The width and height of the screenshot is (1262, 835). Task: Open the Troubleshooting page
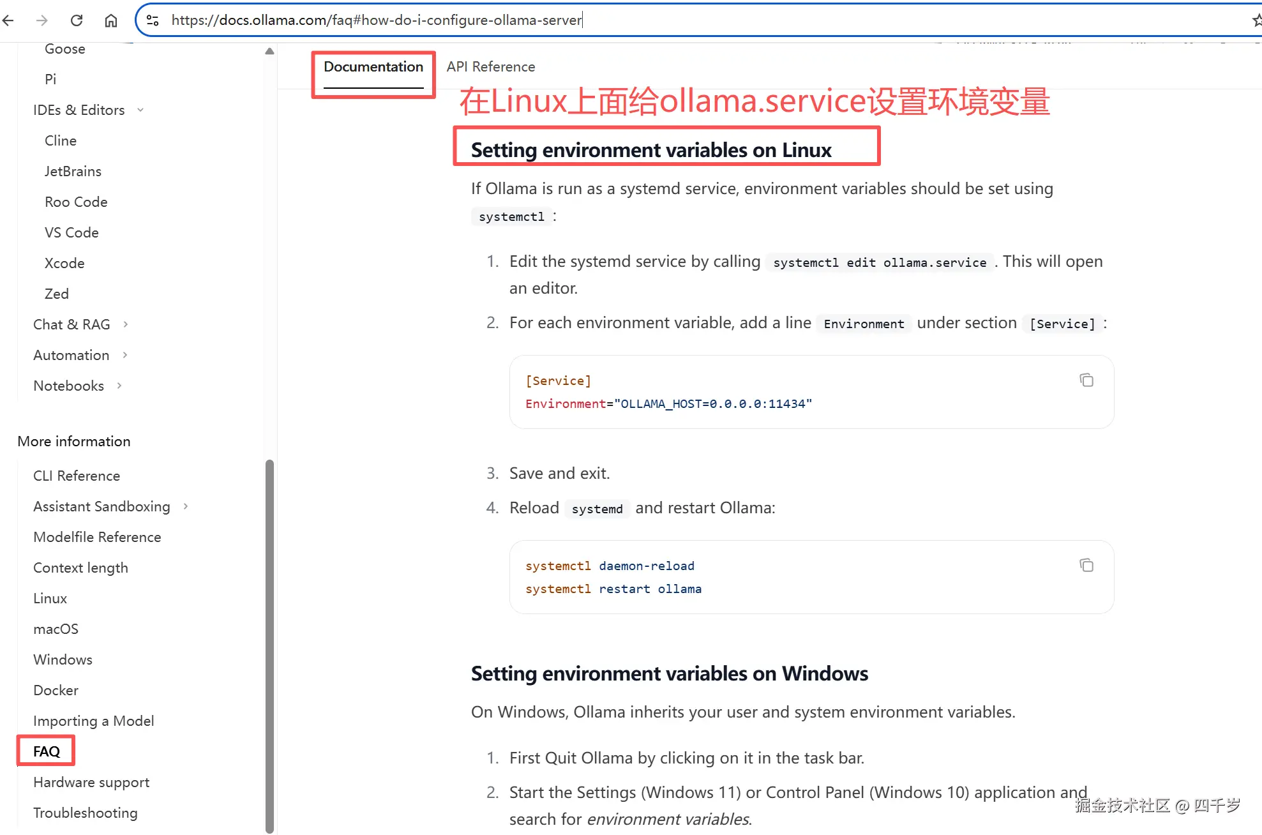86,813
